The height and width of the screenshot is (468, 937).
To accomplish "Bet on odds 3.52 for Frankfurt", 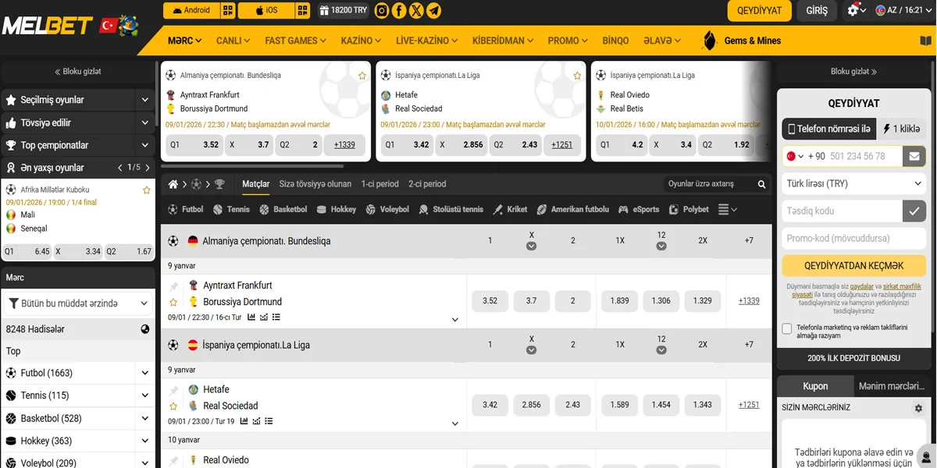I will 490,300.
